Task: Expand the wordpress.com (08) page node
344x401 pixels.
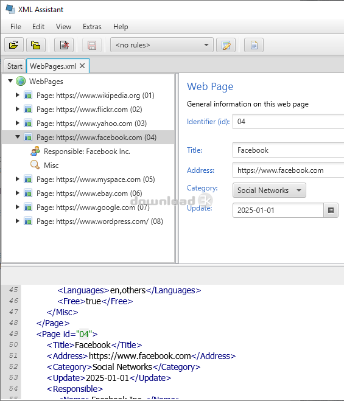Action: [x=18, y=221]
